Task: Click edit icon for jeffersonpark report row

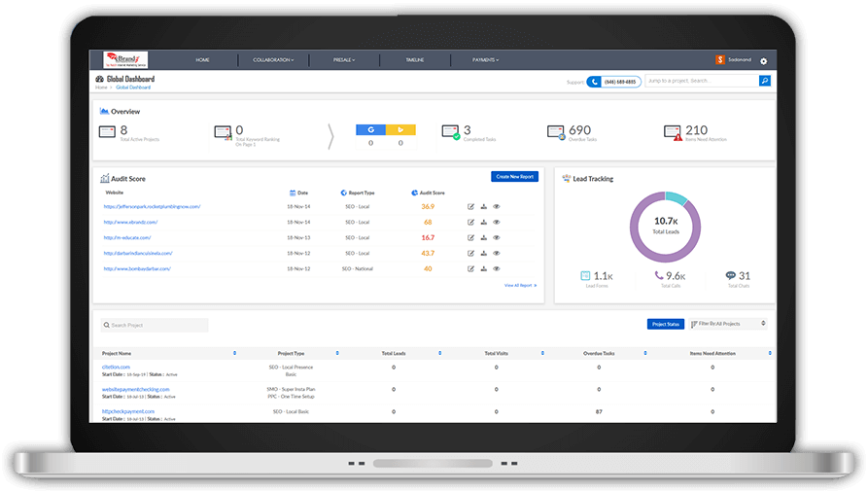Action: click(471, 206)
